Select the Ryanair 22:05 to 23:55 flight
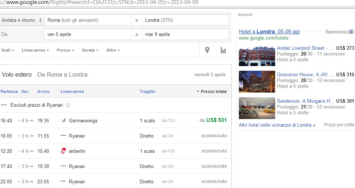Image resolution: width=355 pixels, height=188 pixels. [x=116, y=181]
